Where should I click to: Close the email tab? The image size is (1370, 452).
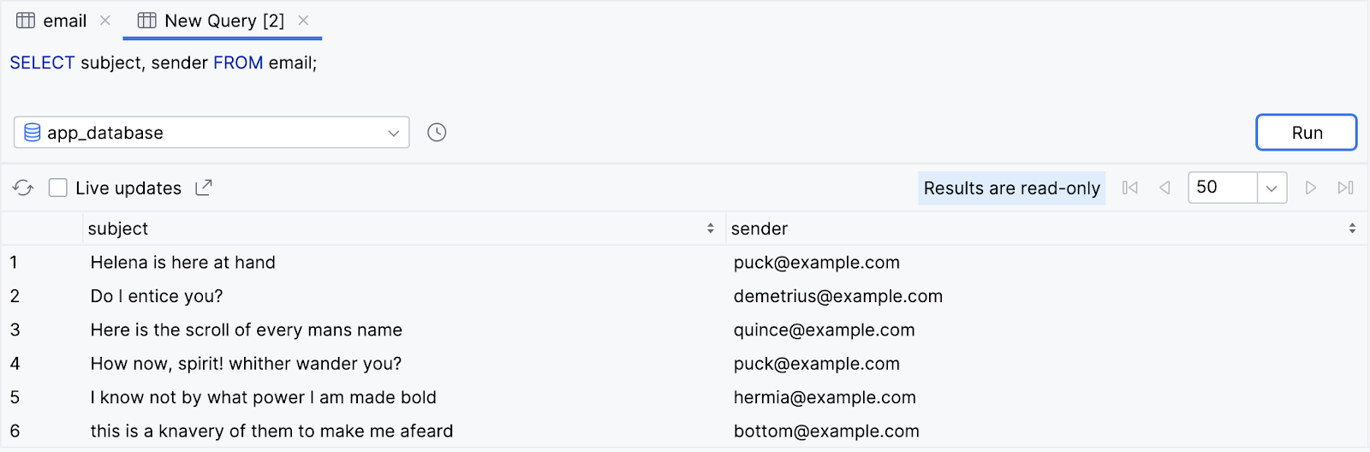(x=105, y=21)
